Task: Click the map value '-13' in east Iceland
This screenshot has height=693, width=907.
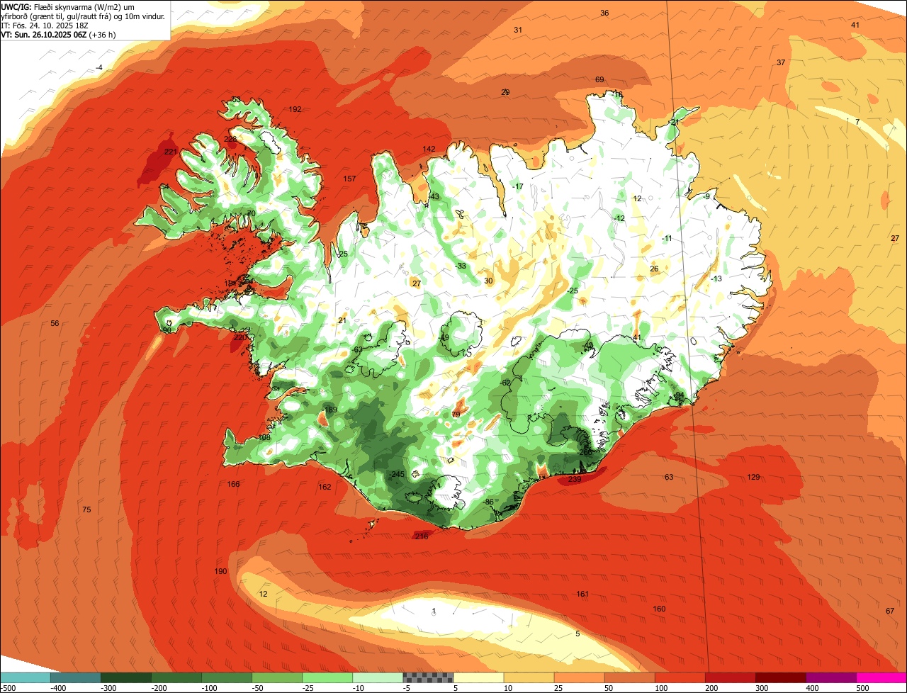Action: point(716,278)
